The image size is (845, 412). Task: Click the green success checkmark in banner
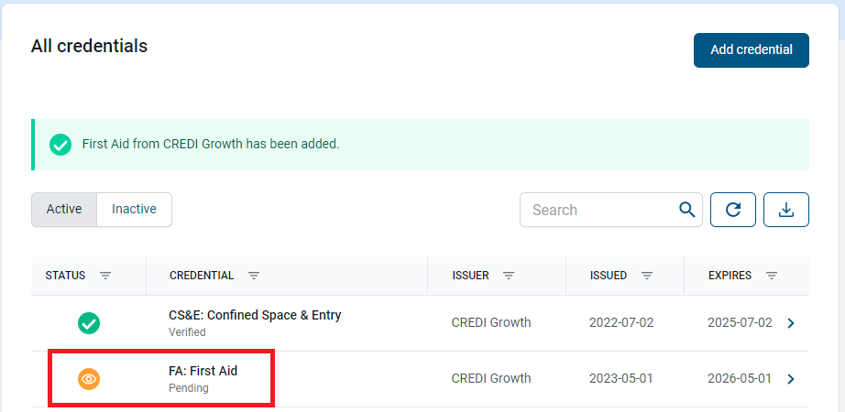[x=60, y=145]
